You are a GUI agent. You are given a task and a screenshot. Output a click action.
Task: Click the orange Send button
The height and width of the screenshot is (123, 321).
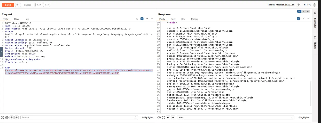8,5
